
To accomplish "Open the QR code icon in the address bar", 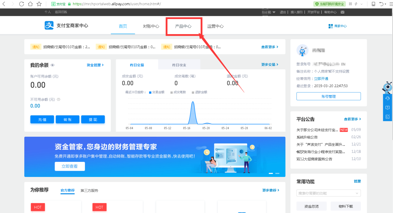I will (350, 4).
